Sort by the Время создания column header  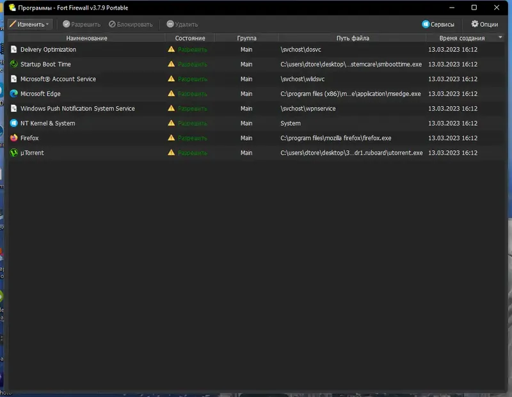(461, 38)
